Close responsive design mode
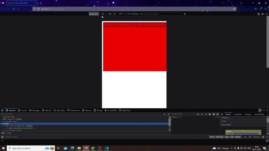This screenshot has width=269, height=151. [267, 14]
